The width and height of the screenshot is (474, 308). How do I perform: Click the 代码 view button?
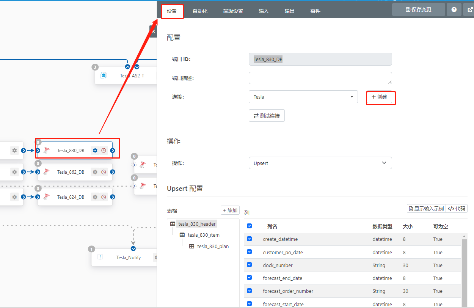pyautogui.click(x=457, y=209)
